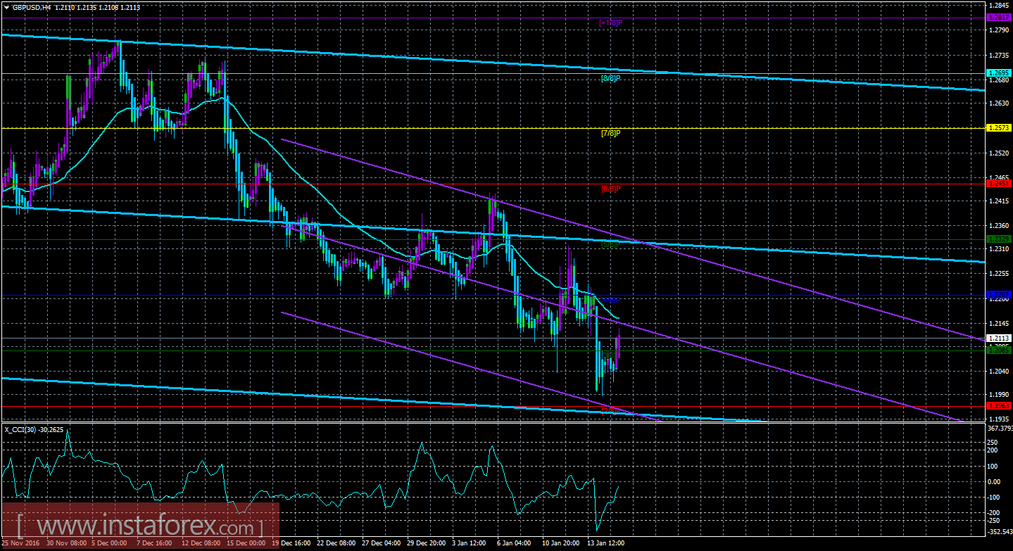Click the 1.2145 value on price scale

pos(999,323)
